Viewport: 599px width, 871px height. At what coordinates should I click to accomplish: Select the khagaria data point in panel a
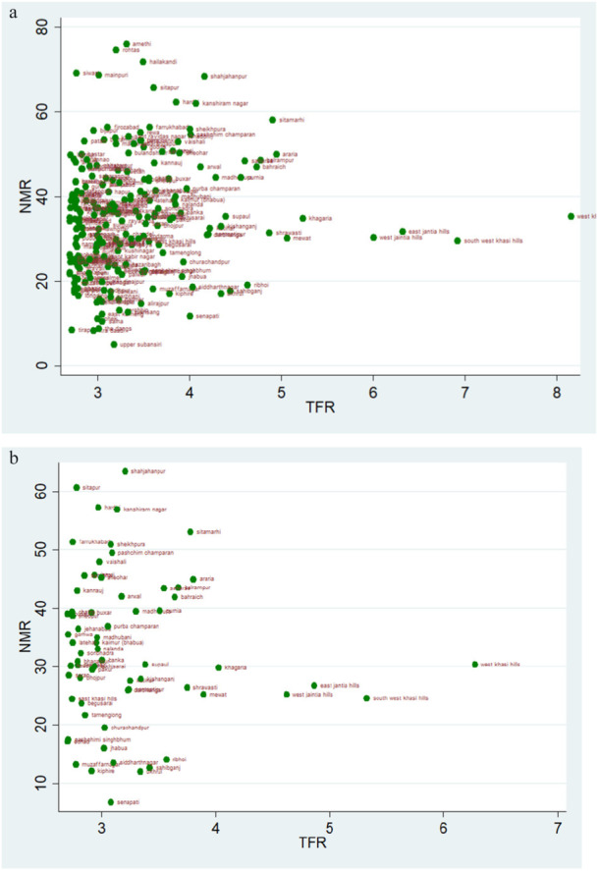coord(302,218)
